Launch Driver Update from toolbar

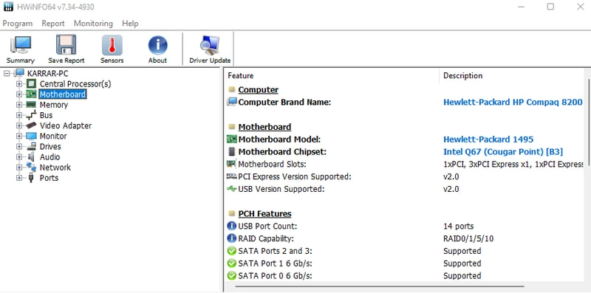pyautogui.click(x=210, y=49)
